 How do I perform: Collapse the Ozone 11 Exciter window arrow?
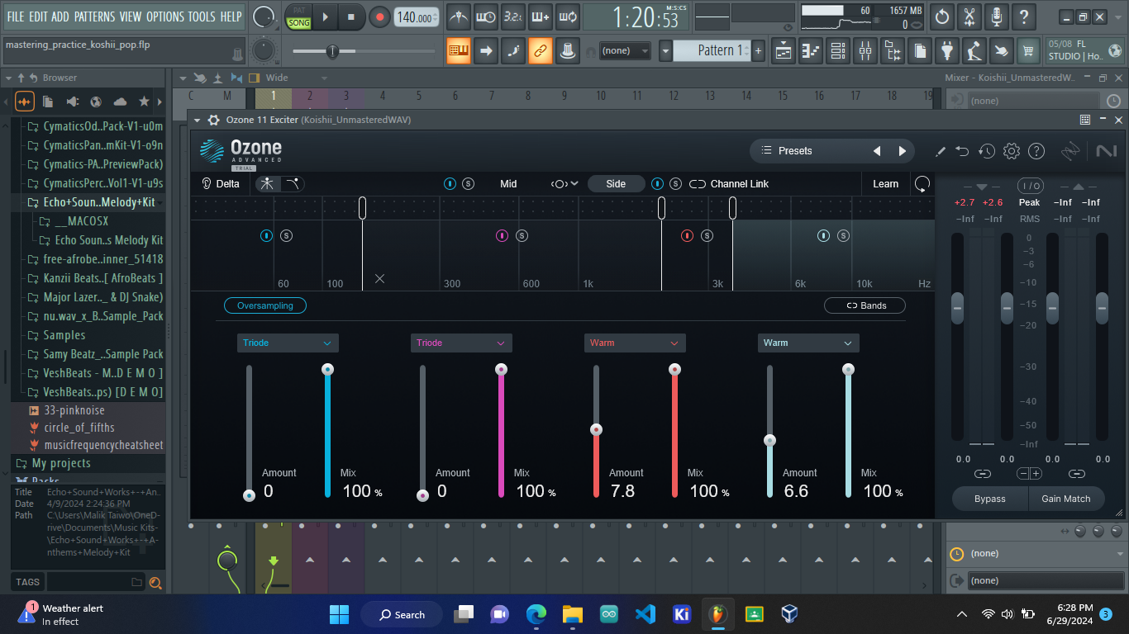click(198, 120)
